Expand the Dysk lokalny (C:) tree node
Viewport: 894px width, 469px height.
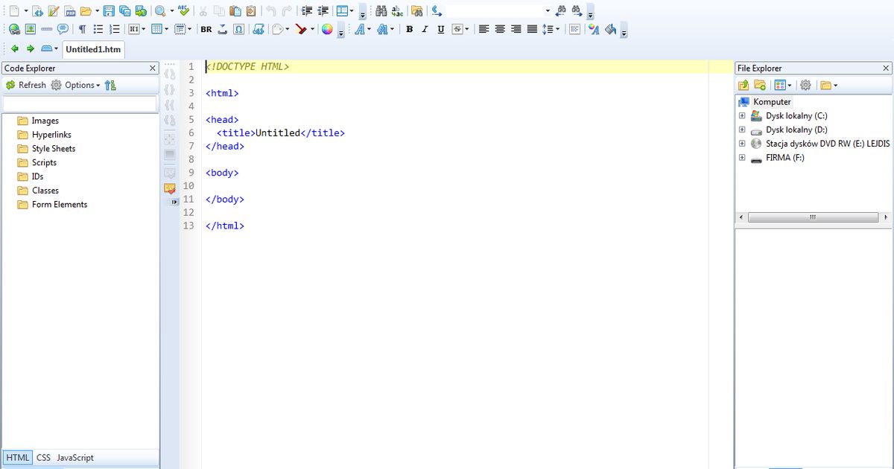click(741, 115)
